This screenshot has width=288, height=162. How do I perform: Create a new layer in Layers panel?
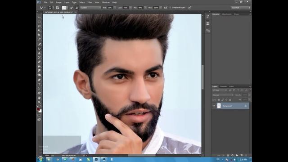click(x=242, y=155)
